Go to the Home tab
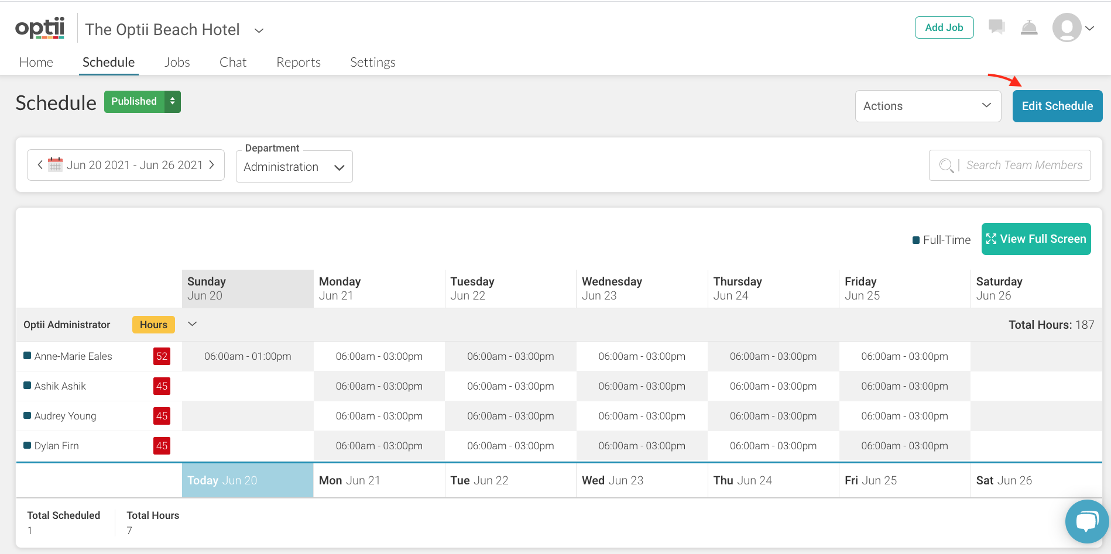1111x554 pixels. click(x=36, y=62)
